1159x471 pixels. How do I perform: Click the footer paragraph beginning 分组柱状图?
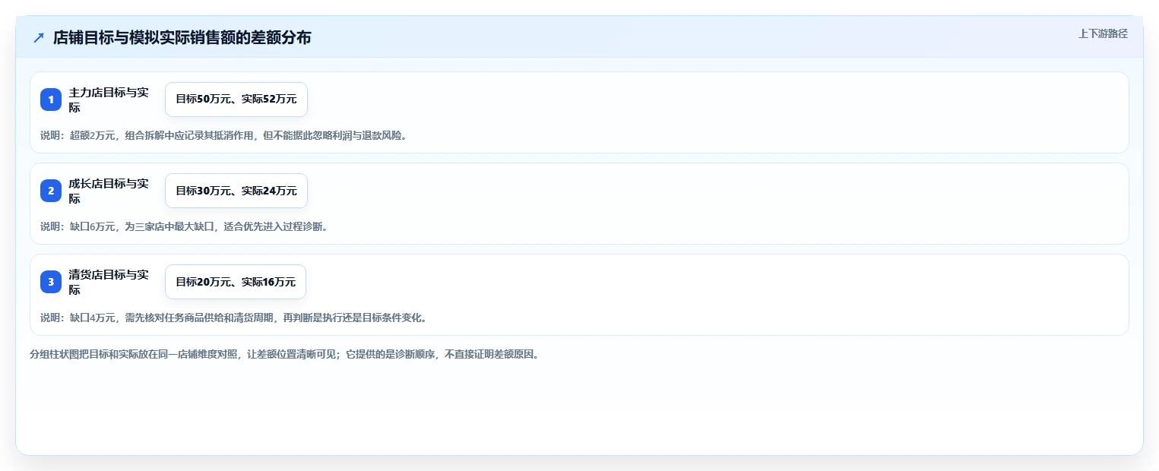pos(284,354)
